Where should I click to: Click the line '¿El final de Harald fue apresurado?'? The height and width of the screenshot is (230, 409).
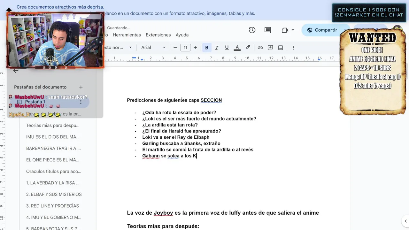click(181, 131)
